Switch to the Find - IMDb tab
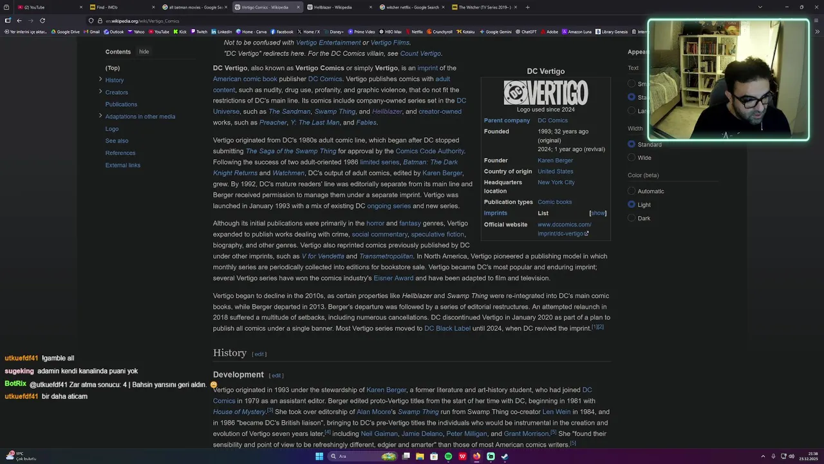The height and width of the screenshot is (464, 824). 122,7
